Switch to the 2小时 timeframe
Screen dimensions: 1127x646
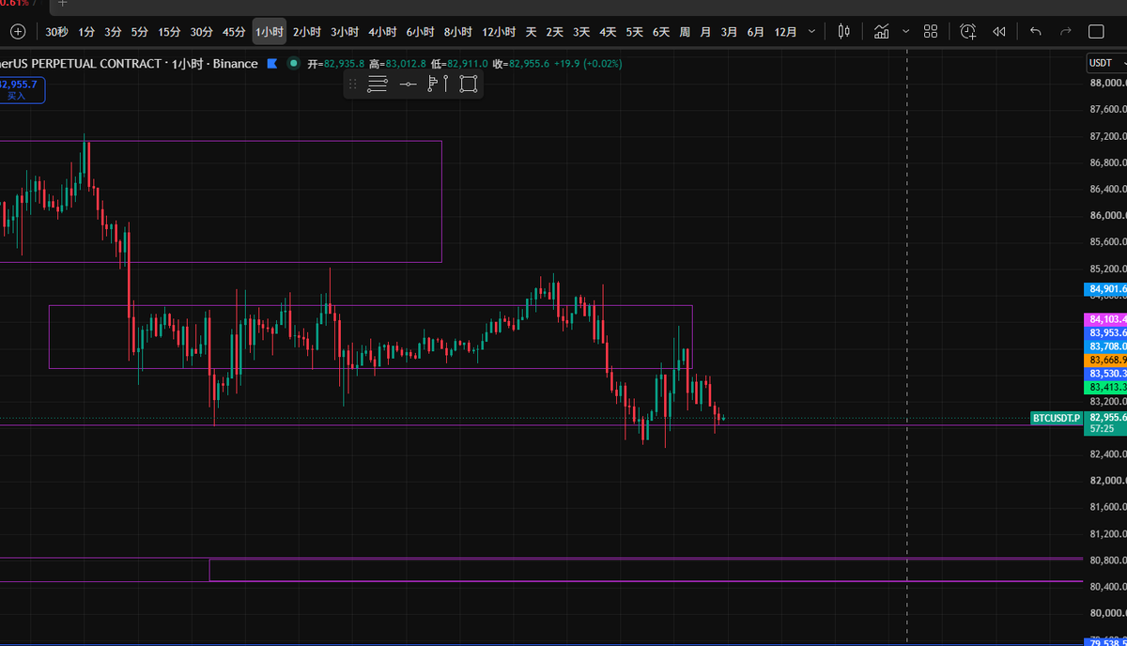point(307,32)
